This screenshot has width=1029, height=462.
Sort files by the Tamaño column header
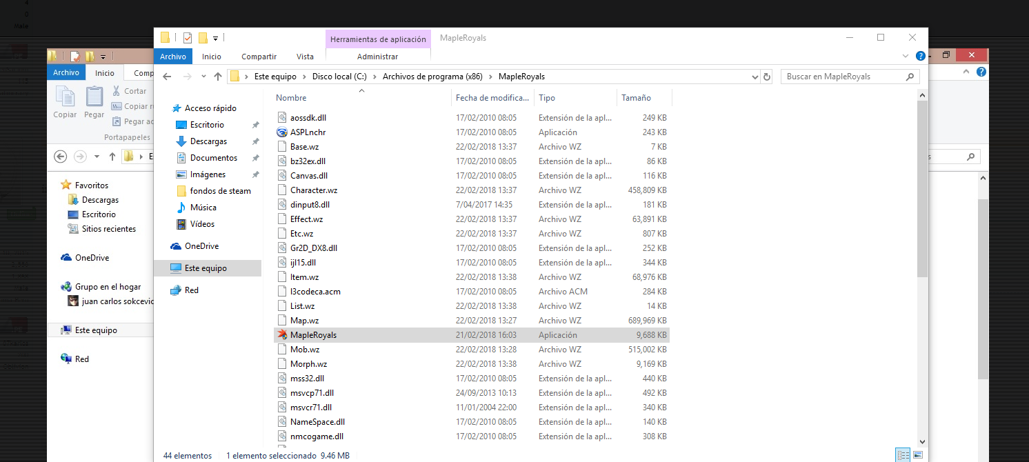[636, 98]
